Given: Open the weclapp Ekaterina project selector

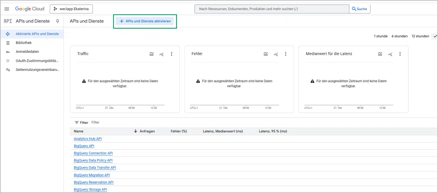Looking at the screenshot, I should tap(71, 9).
